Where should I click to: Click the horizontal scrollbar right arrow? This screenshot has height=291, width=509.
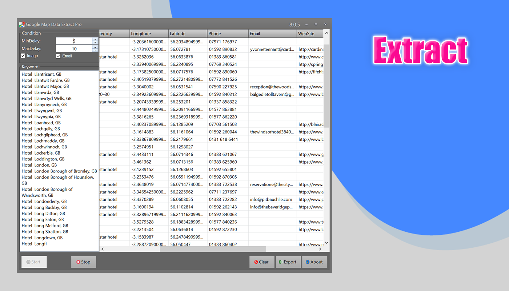[320, 249]
